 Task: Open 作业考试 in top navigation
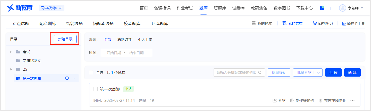(x=185, y=8)
